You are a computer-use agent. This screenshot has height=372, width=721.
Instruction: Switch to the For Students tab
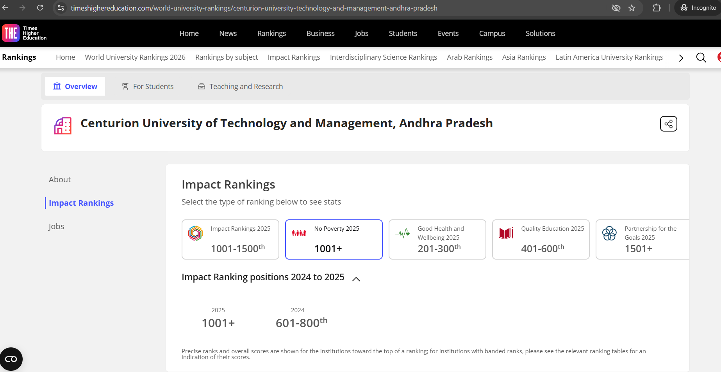click(x=148, y=86)
